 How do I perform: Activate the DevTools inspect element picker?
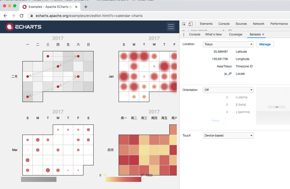point(184,24)
